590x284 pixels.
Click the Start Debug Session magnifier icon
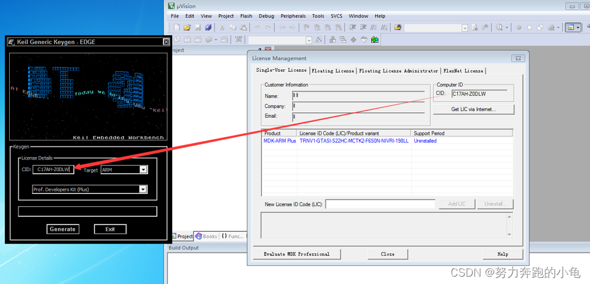click(x=499, y=28)
